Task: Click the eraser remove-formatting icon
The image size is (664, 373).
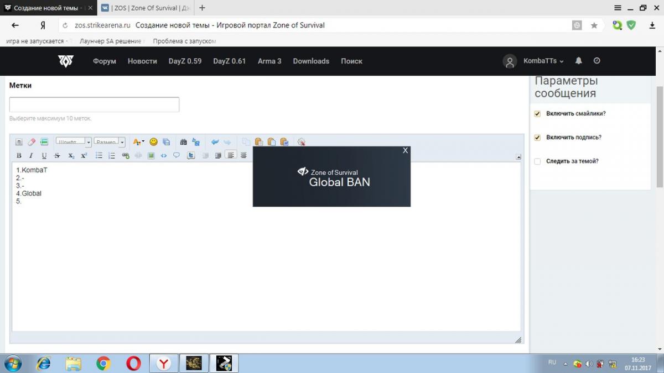Action: 32,142
